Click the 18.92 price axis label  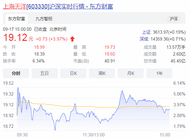tap(8, 115)
